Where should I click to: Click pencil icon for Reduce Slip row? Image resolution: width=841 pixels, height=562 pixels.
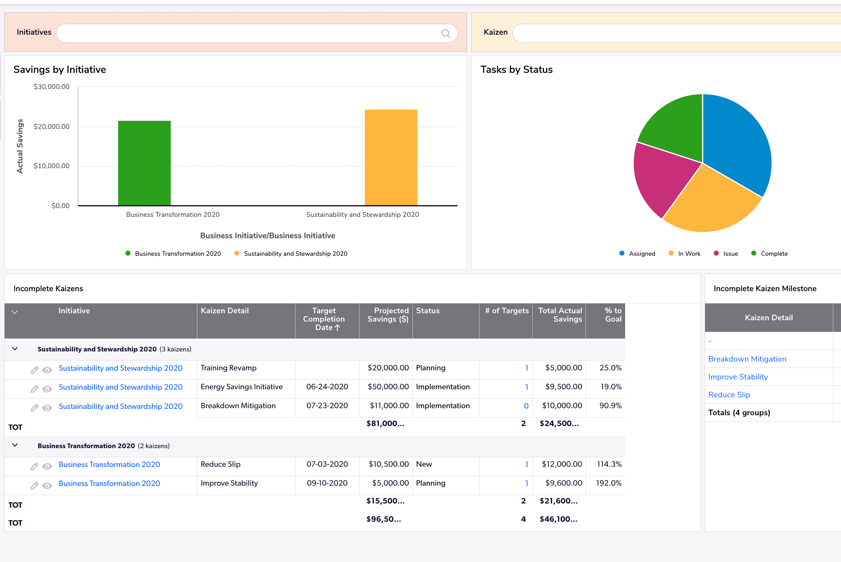click(34, 466)
